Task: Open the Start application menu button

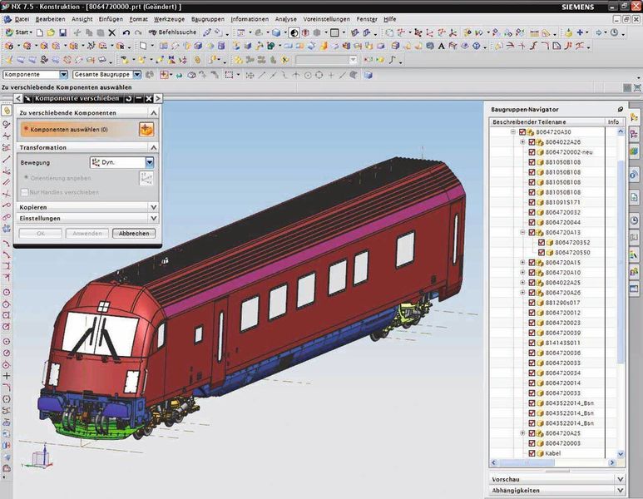Action: (x=19, y=32)
